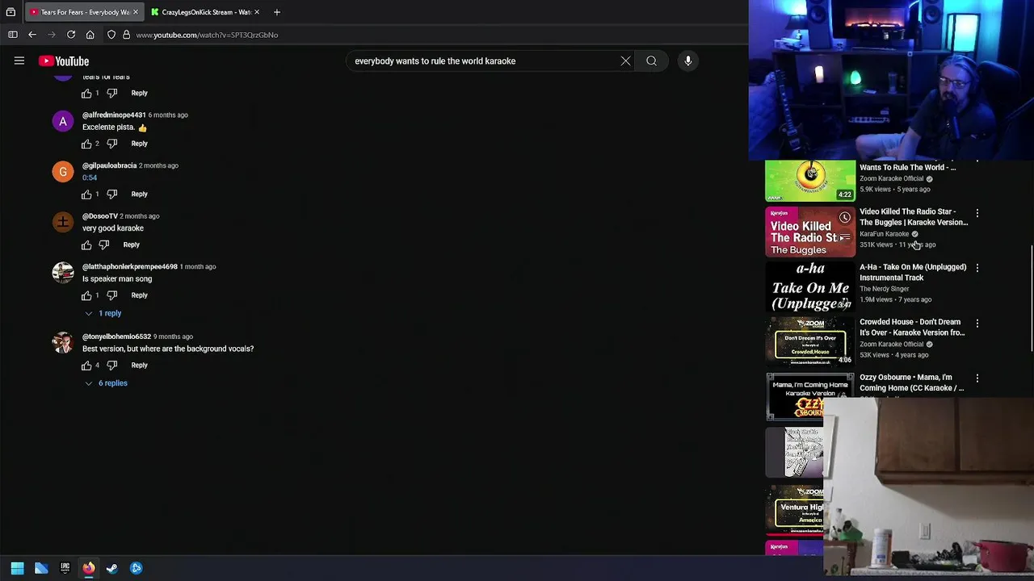Like the Is speaker man song comment
Screen dimensions: 1034x581
(x=86, y=295)
